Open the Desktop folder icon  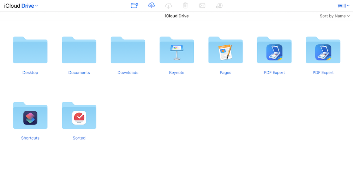[x=30, y=50]
